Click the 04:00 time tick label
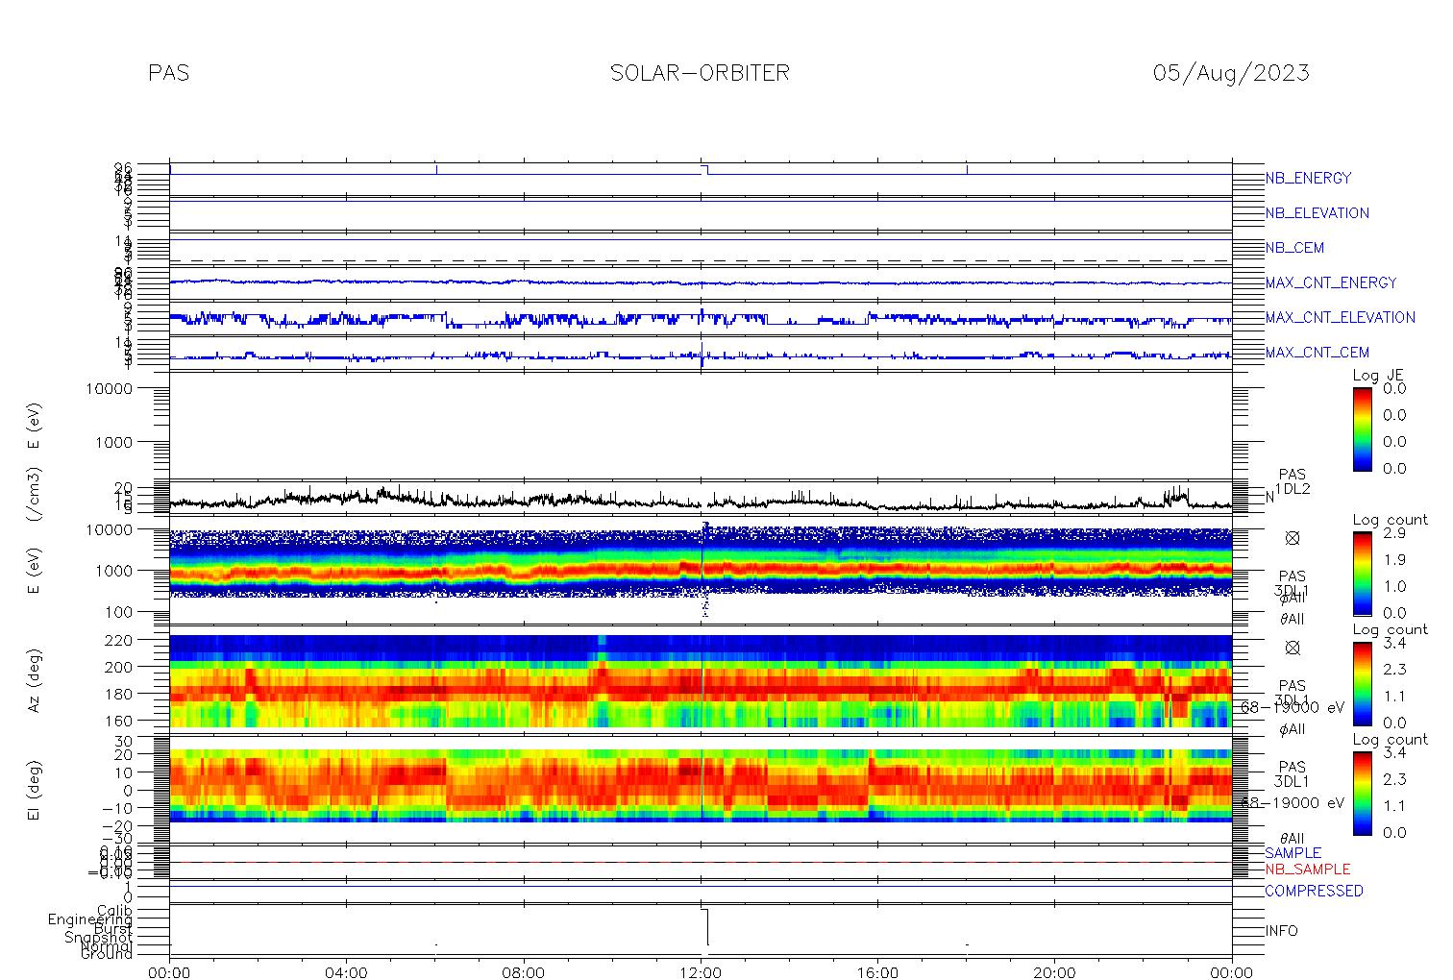The image size is (1453, 980). coord(346,972)
